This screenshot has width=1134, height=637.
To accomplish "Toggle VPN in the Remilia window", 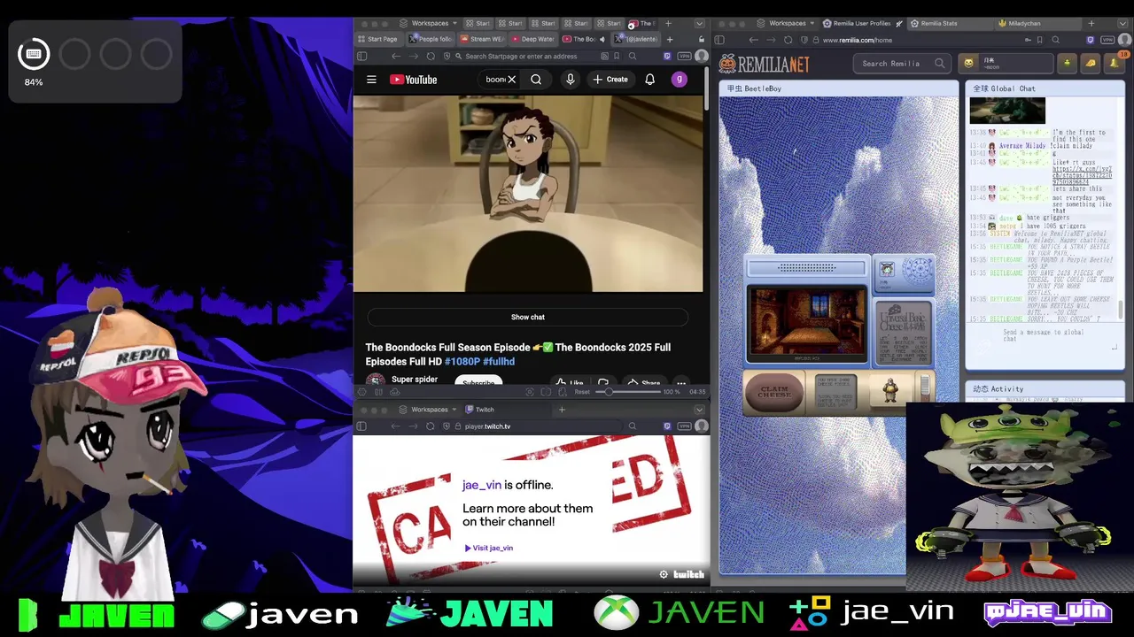I will [x=1107, y=40].
